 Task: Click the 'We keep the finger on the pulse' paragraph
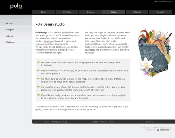(108, 43)
